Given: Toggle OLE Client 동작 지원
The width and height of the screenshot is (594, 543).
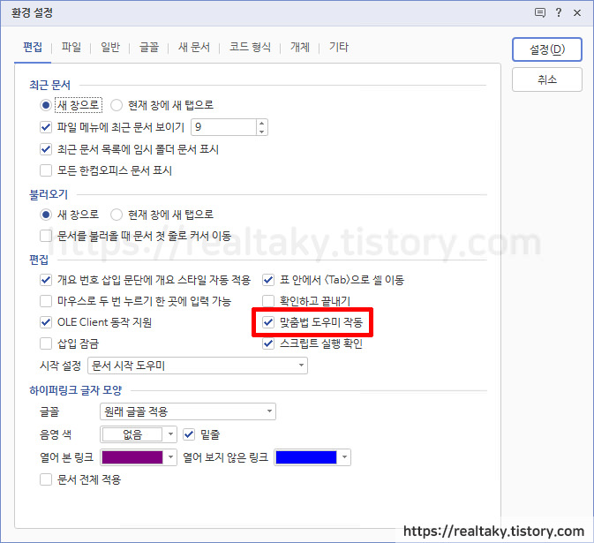Looking at the screenshot, I should click(x=46, y=322).
